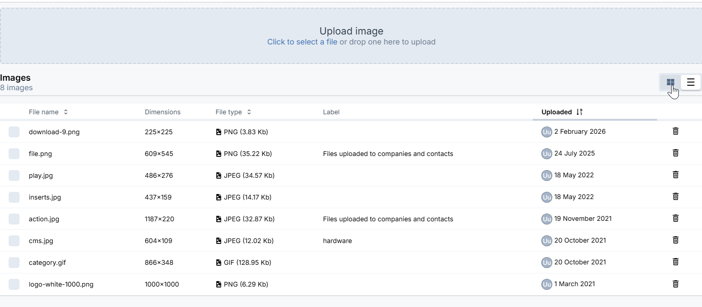702x307 pixels.
Task: Click the file type icon for cms.jpg
Action: [x=219, y=241]
